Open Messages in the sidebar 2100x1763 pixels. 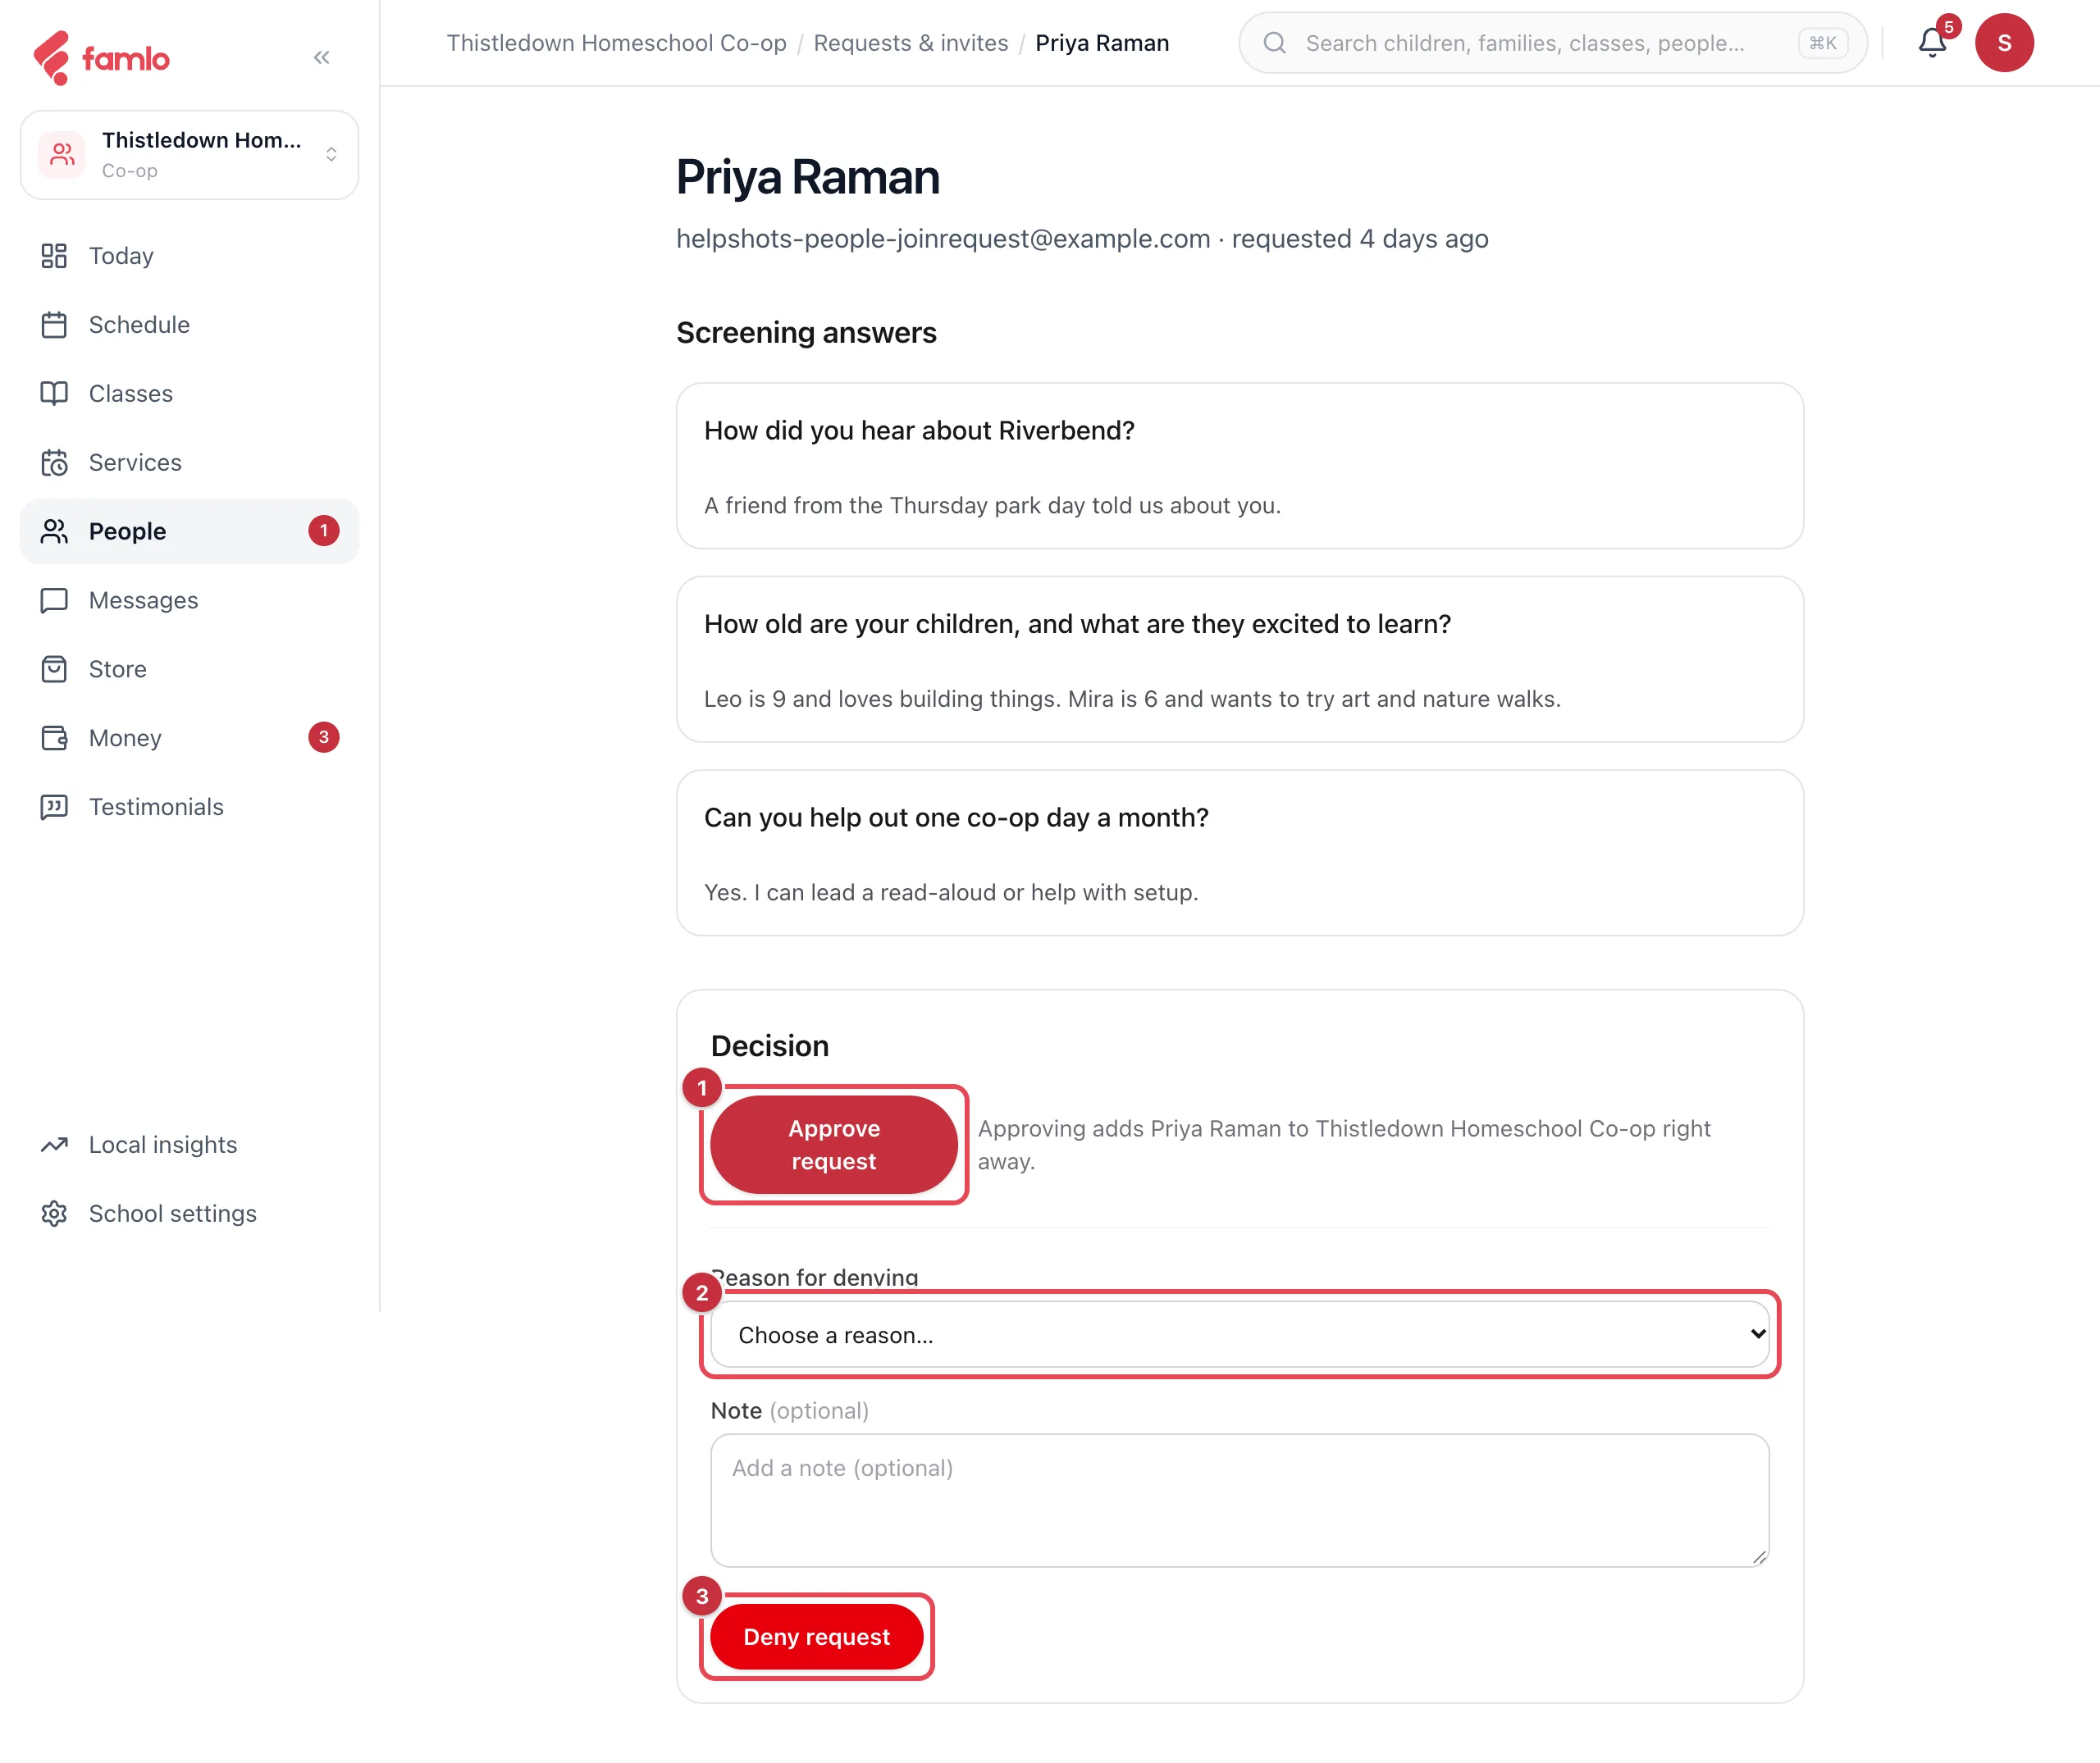(189, 601)
